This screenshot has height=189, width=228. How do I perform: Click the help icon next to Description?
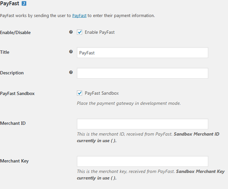71,72
